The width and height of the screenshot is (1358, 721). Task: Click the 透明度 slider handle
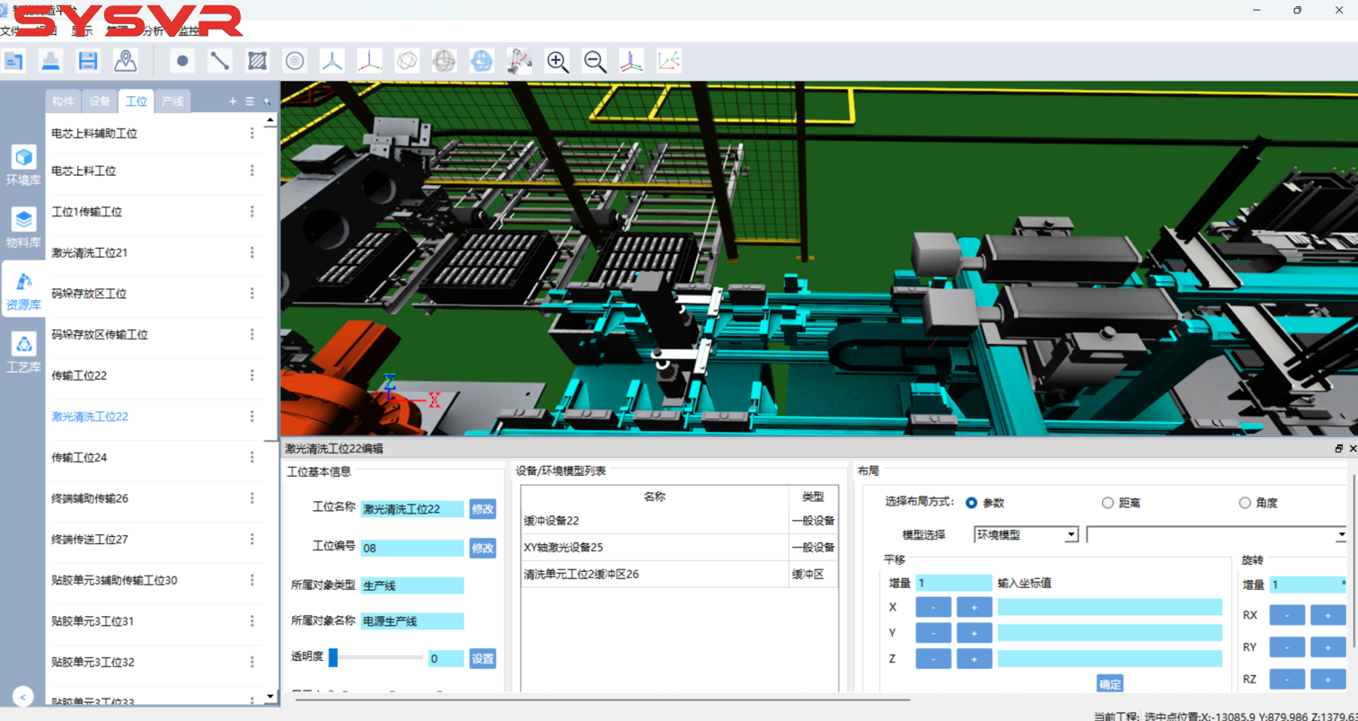tap(333, 658)
